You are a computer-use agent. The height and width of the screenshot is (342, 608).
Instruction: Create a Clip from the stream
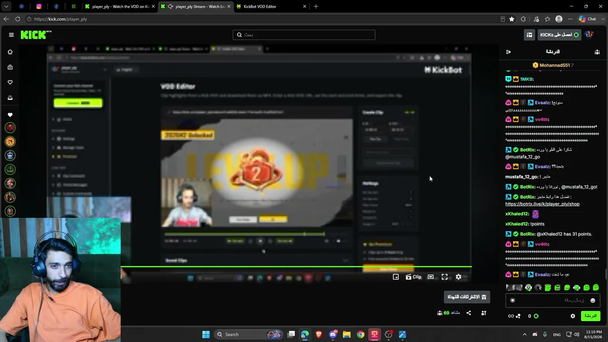click(413, 277)
